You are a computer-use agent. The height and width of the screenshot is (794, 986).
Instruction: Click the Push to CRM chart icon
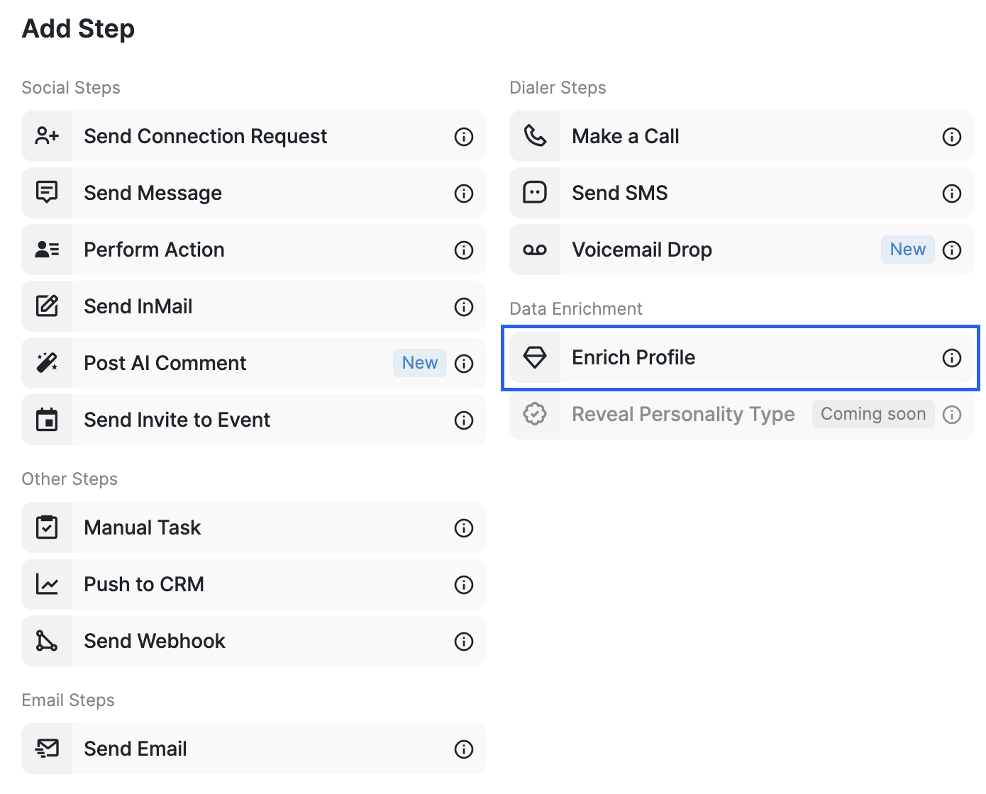click(x=47, y=584)
